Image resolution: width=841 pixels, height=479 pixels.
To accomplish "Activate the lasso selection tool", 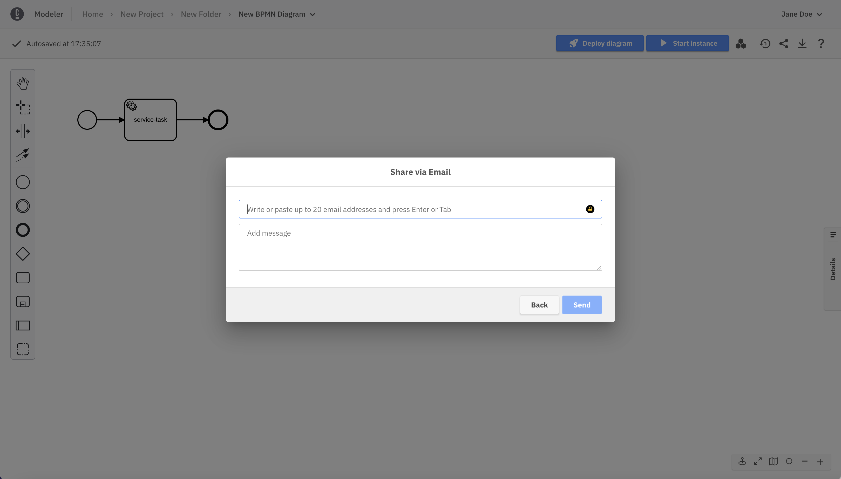I will (23, 108).
